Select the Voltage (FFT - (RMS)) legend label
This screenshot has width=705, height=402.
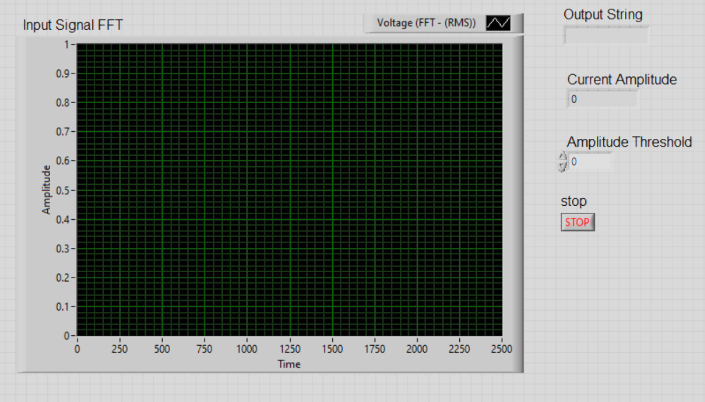(x=426, y=23)
